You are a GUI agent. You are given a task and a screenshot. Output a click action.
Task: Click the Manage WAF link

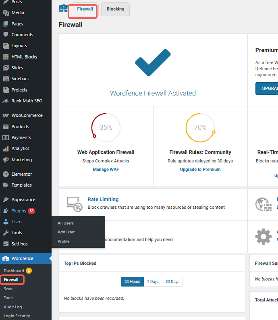[x=106, y=169]
